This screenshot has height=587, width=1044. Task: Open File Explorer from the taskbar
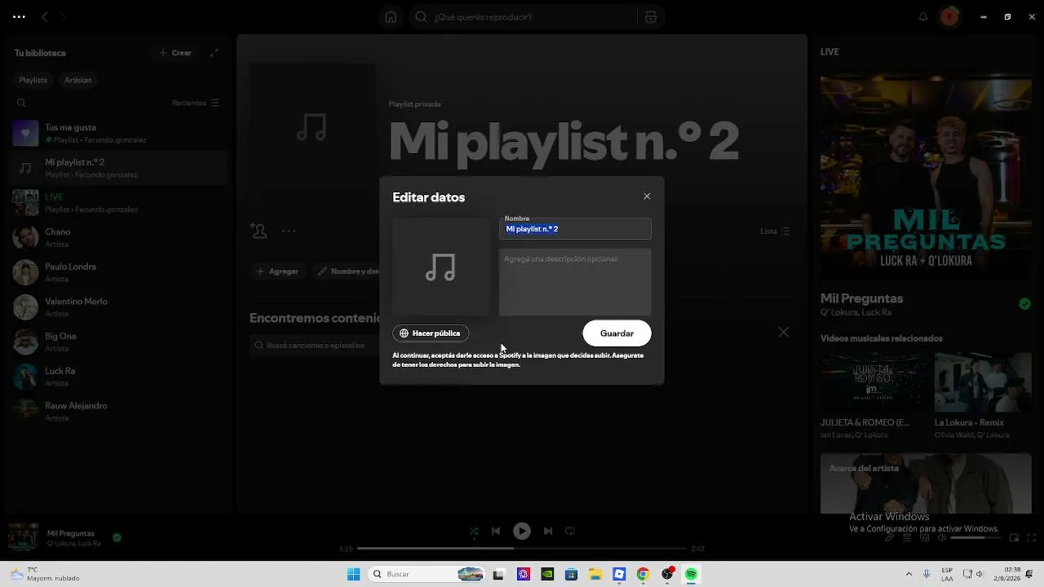(x=595, y=575)
